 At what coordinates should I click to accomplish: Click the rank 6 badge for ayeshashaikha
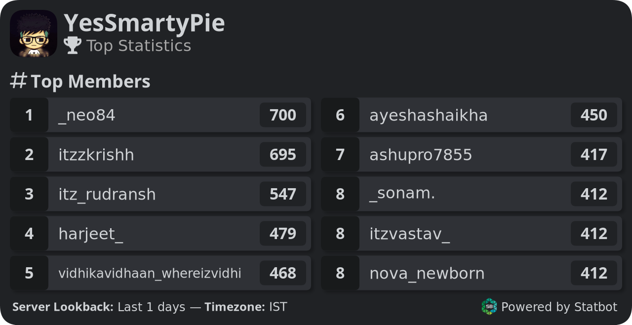click(340, 115)
